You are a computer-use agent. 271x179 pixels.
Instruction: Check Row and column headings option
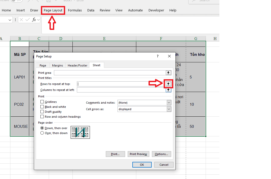[42, 117]
